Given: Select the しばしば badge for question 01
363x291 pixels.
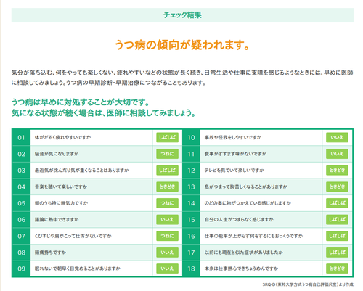Looking at the screenshot, I should (167, 137).
